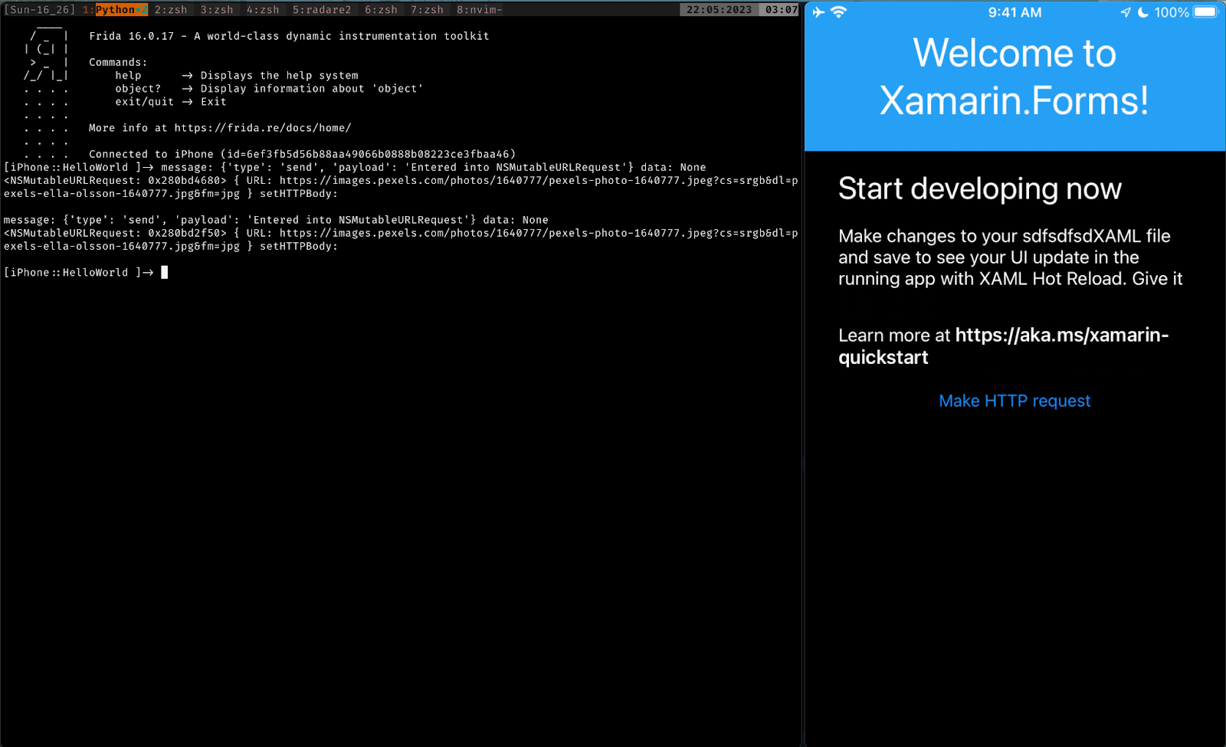Tap the Do Not Disturb moon icon
Image resolution: width=1226 pixels, height=747 pixels.
(1144, 11)
